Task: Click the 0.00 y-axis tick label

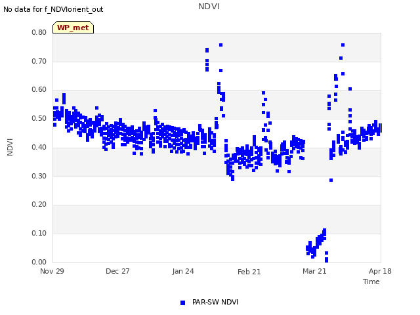Action: pos(39,262)
